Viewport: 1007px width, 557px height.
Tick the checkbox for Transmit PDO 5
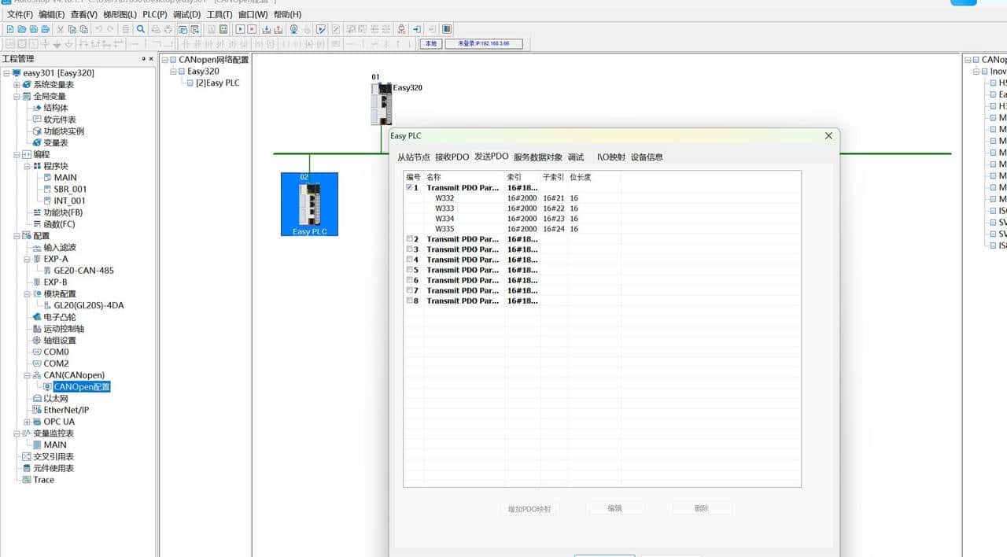(x=408, y=270)
